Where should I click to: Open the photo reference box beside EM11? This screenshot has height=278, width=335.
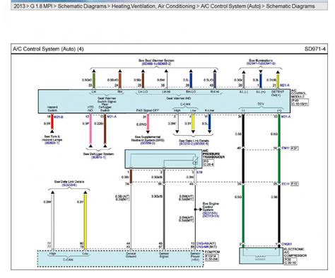[295, 149]
